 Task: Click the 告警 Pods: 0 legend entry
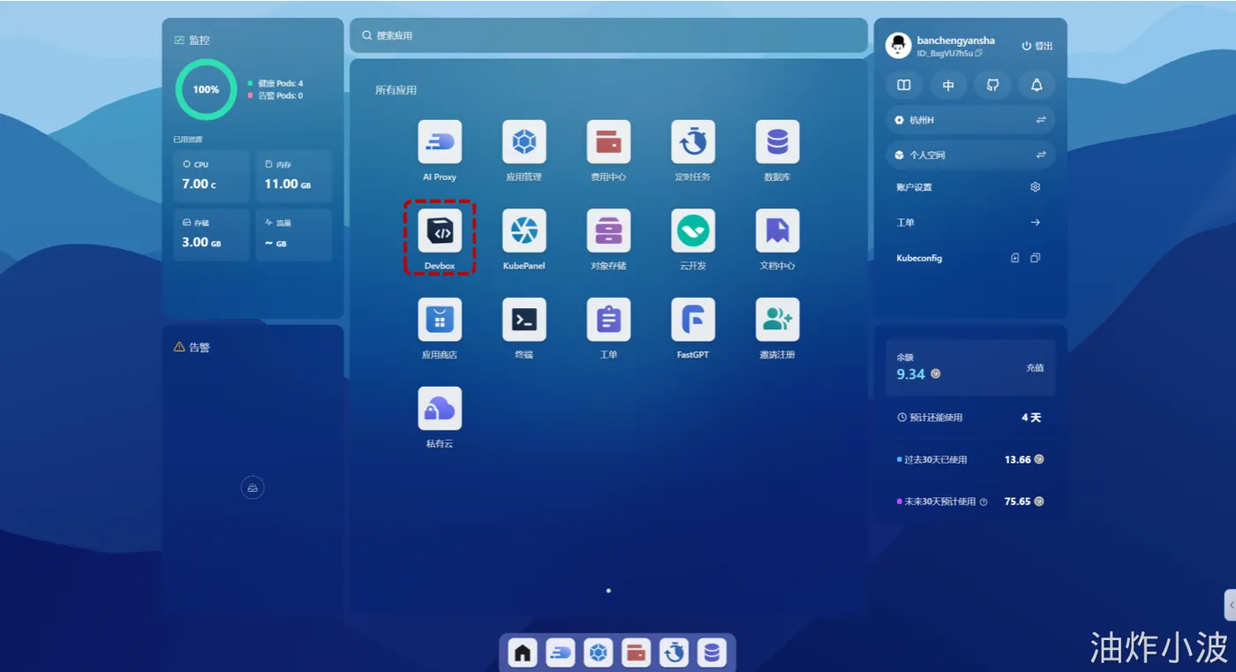275,95
